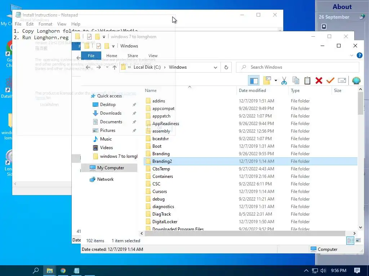Click the Properties card icon
Image resolution: width=369 pixels, height=276 pixels.
pos(342,80)
